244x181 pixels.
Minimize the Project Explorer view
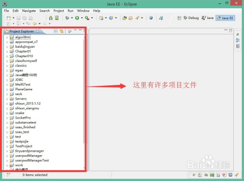coord(80,30)
